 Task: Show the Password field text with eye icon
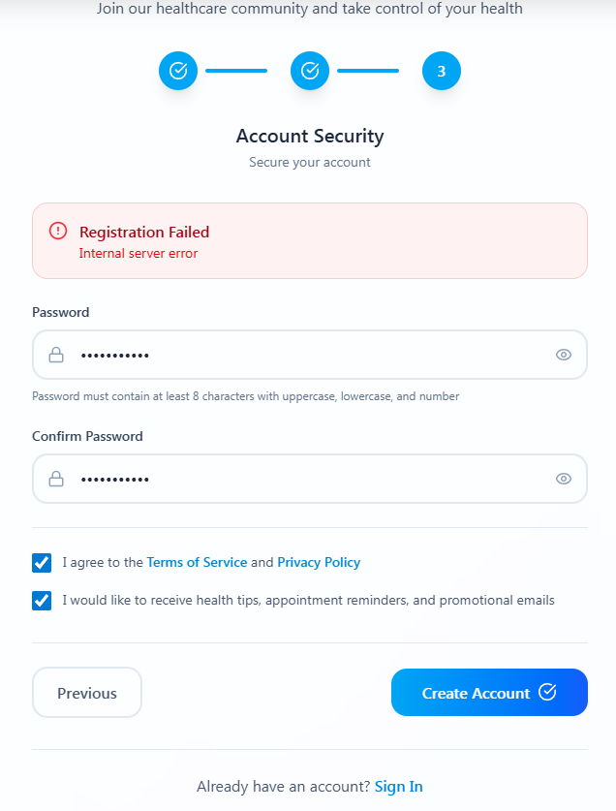[564, 355]
